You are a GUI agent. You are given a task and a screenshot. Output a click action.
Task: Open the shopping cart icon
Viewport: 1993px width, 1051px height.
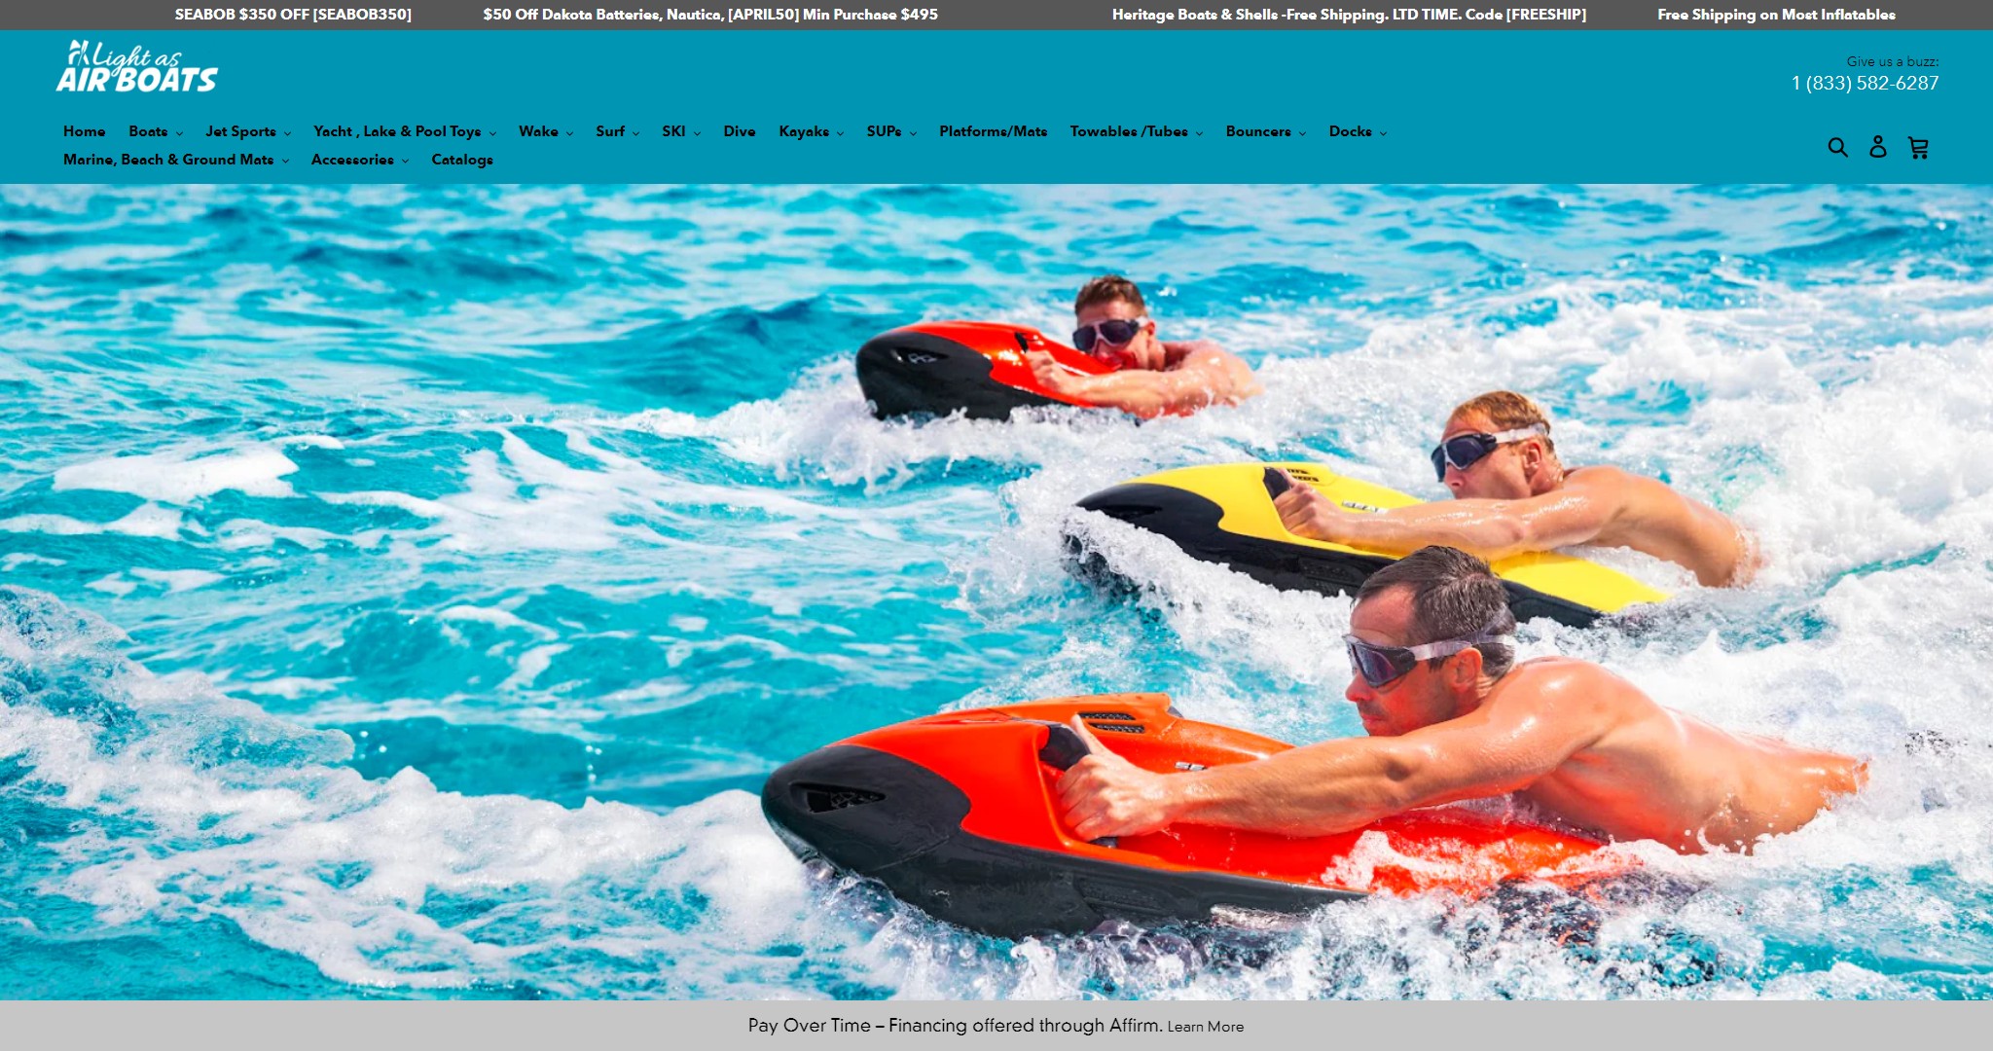tap(1918, 147)
